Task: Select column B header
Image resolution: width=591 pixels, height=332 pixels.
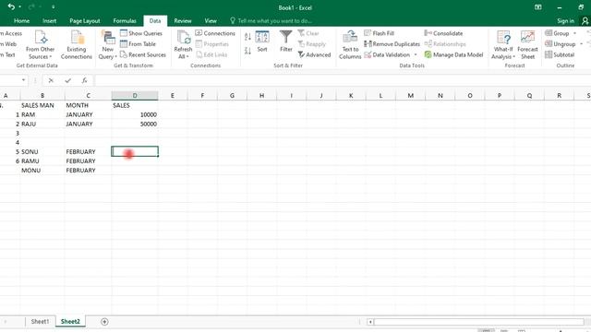Action: coord(42,96)
